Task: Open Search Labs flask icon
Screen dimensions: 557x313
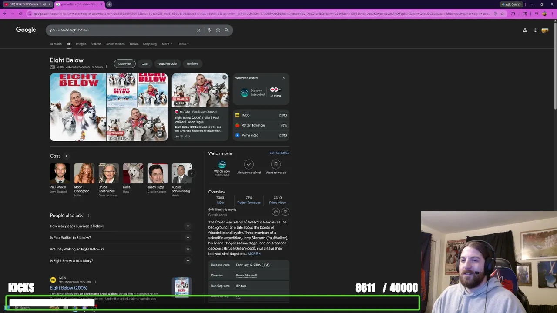Action: 525,30
